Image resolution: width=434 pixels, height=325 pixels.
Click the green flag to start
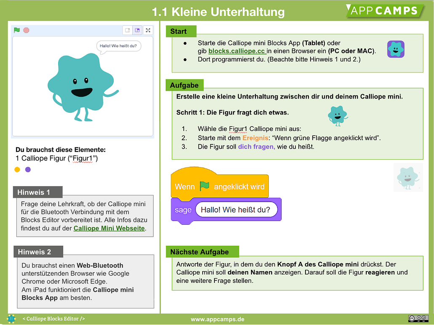[16, 30]
